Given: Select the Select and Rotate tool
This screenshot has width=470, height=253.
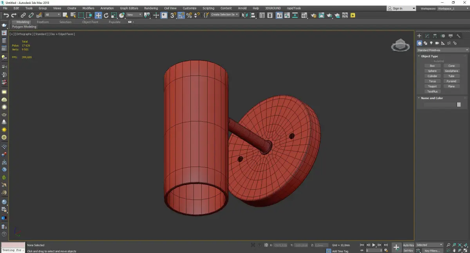Looking at the screenshot, I should pyautogui.click(x=106, y=15).
